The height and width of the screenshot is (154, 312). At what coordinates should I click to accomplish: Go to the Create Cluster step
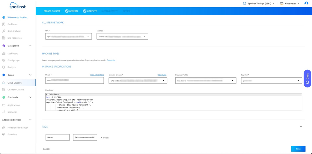click(x=52, y=11)
